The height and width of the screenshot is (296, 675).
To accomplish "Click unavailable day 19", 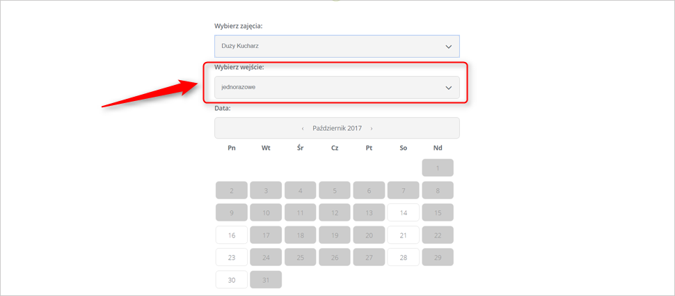I will point(335,235).
